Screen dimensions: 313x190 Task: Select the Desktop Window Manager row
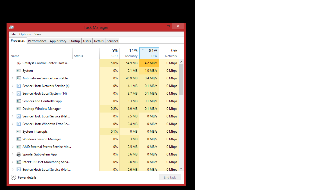click(x=94, y=109)
